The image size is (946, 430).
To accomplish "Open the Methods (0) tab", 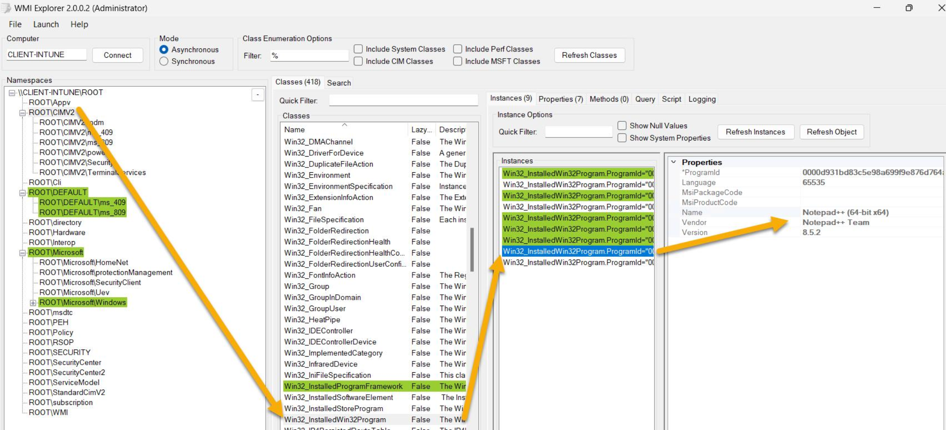I will (609, 99).
